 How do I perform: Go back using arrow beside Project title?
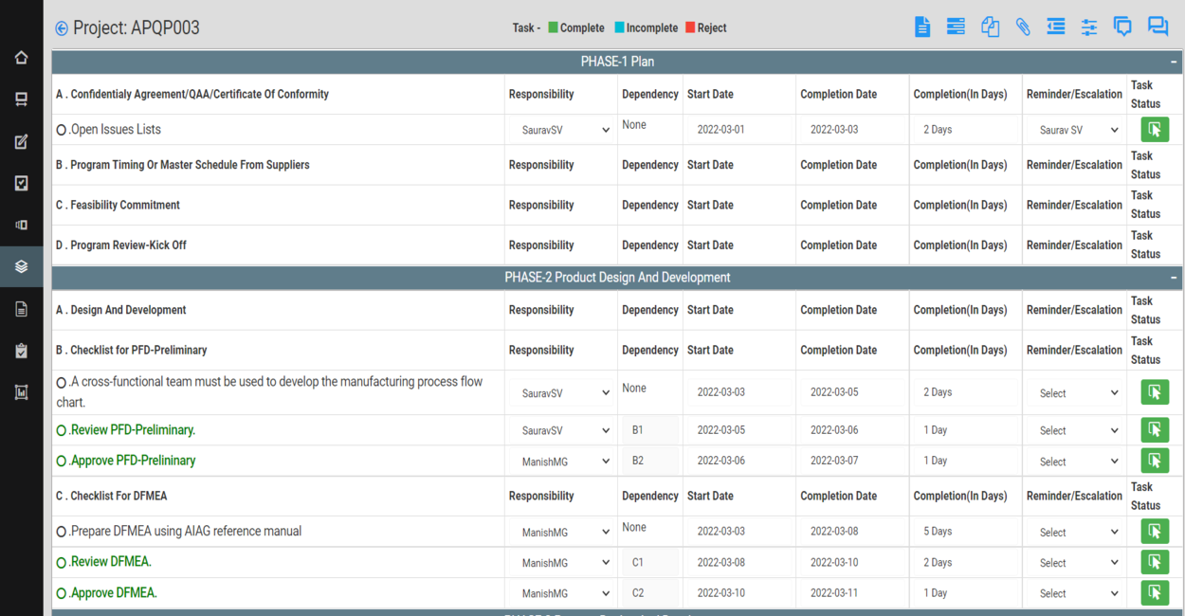(62, 28)
